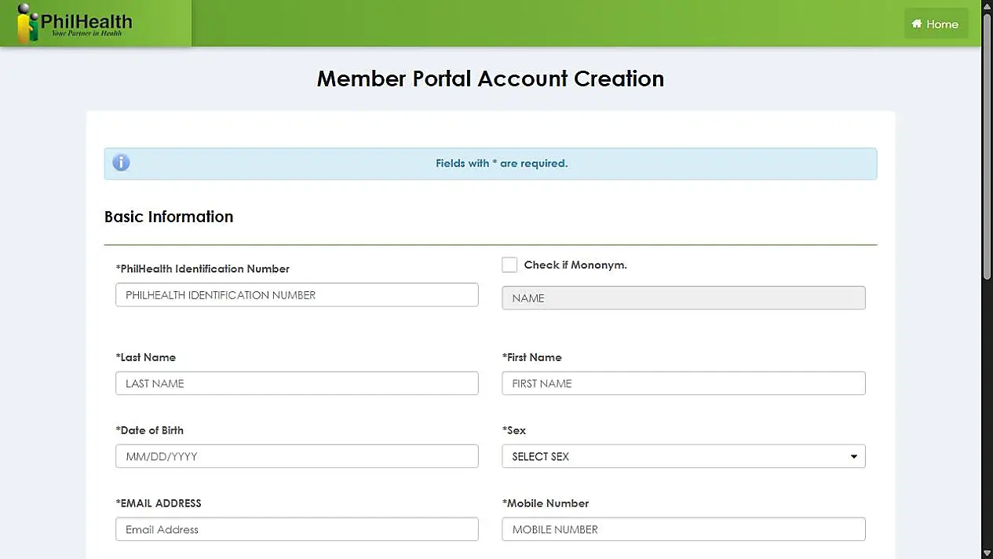Focus PhilHealth Identification Number field
The height and width of the screenshot is (559, 993).
point(297,294)
